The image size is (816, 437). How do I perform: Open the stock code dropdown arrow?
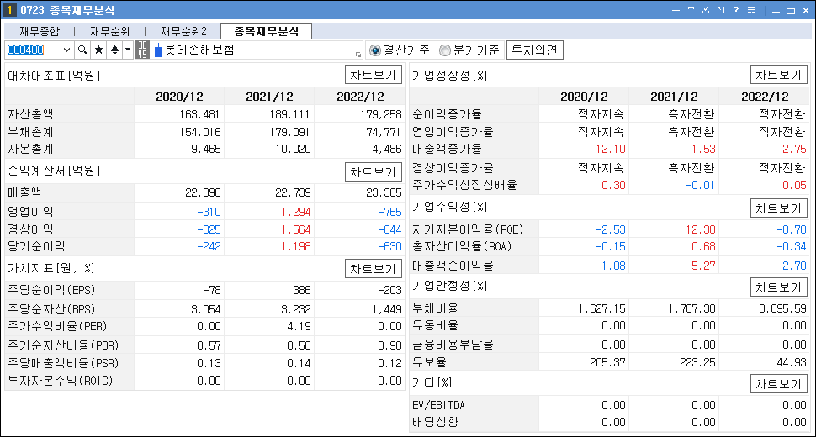(x=66, y=50)
